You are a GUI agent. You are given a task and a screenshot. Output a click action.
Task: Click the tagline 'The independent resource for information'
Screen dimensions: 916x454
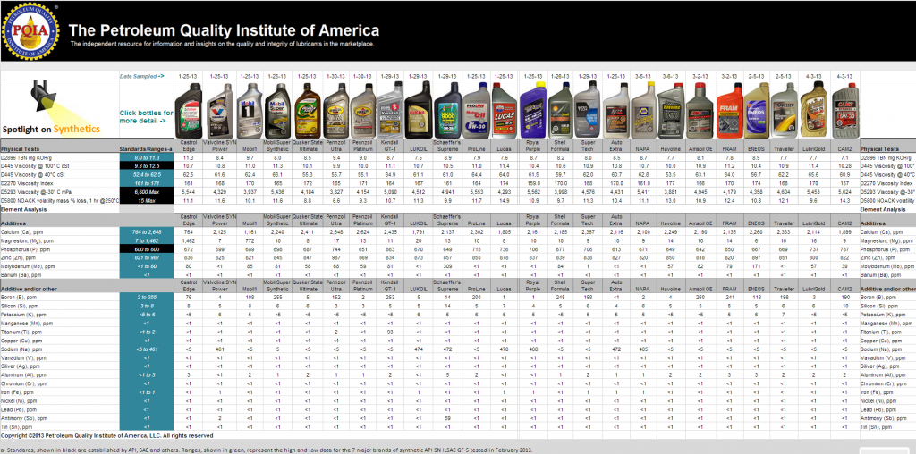222,45
